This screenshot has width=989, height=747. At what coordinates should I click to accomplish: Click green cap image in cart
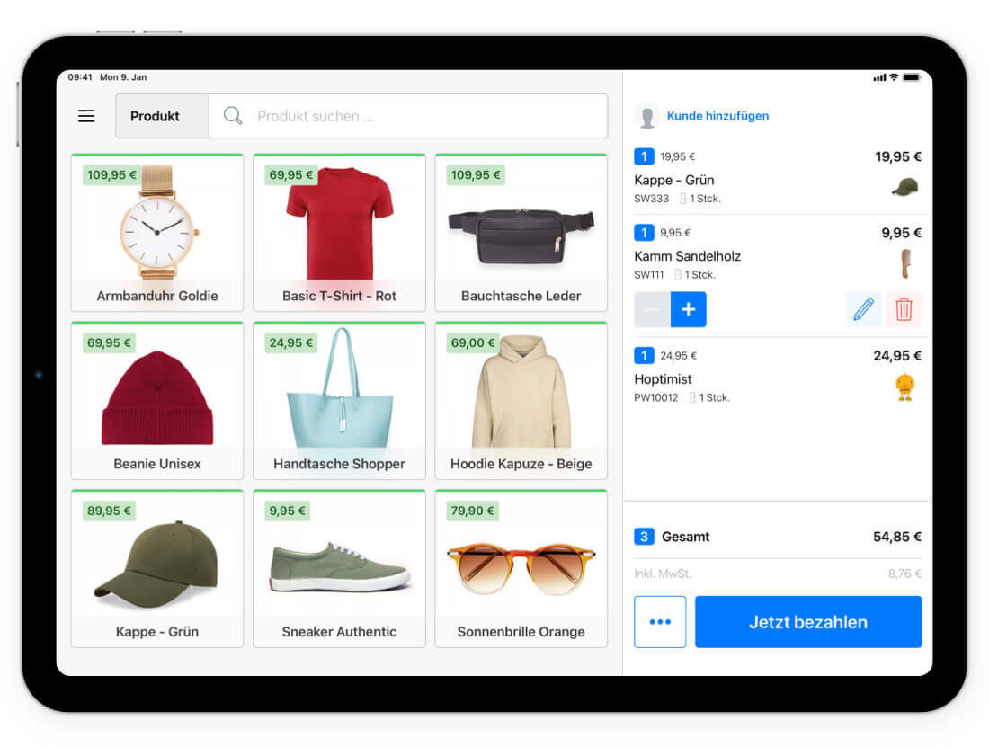coord(905,187)
